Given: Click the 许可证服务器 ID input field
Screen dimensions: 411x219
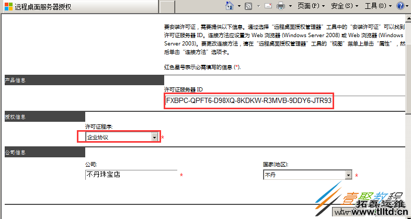Looking at the screenshot, I should 285,100.
